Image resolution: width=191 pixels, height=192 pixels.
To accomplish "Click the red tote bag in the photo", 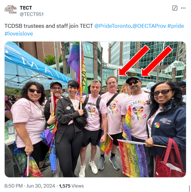I will tap(170, 160).
